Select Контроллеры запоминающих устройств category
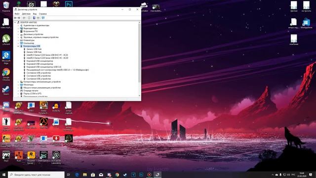Viewport: 316px width, 178px height. [42, 82]
